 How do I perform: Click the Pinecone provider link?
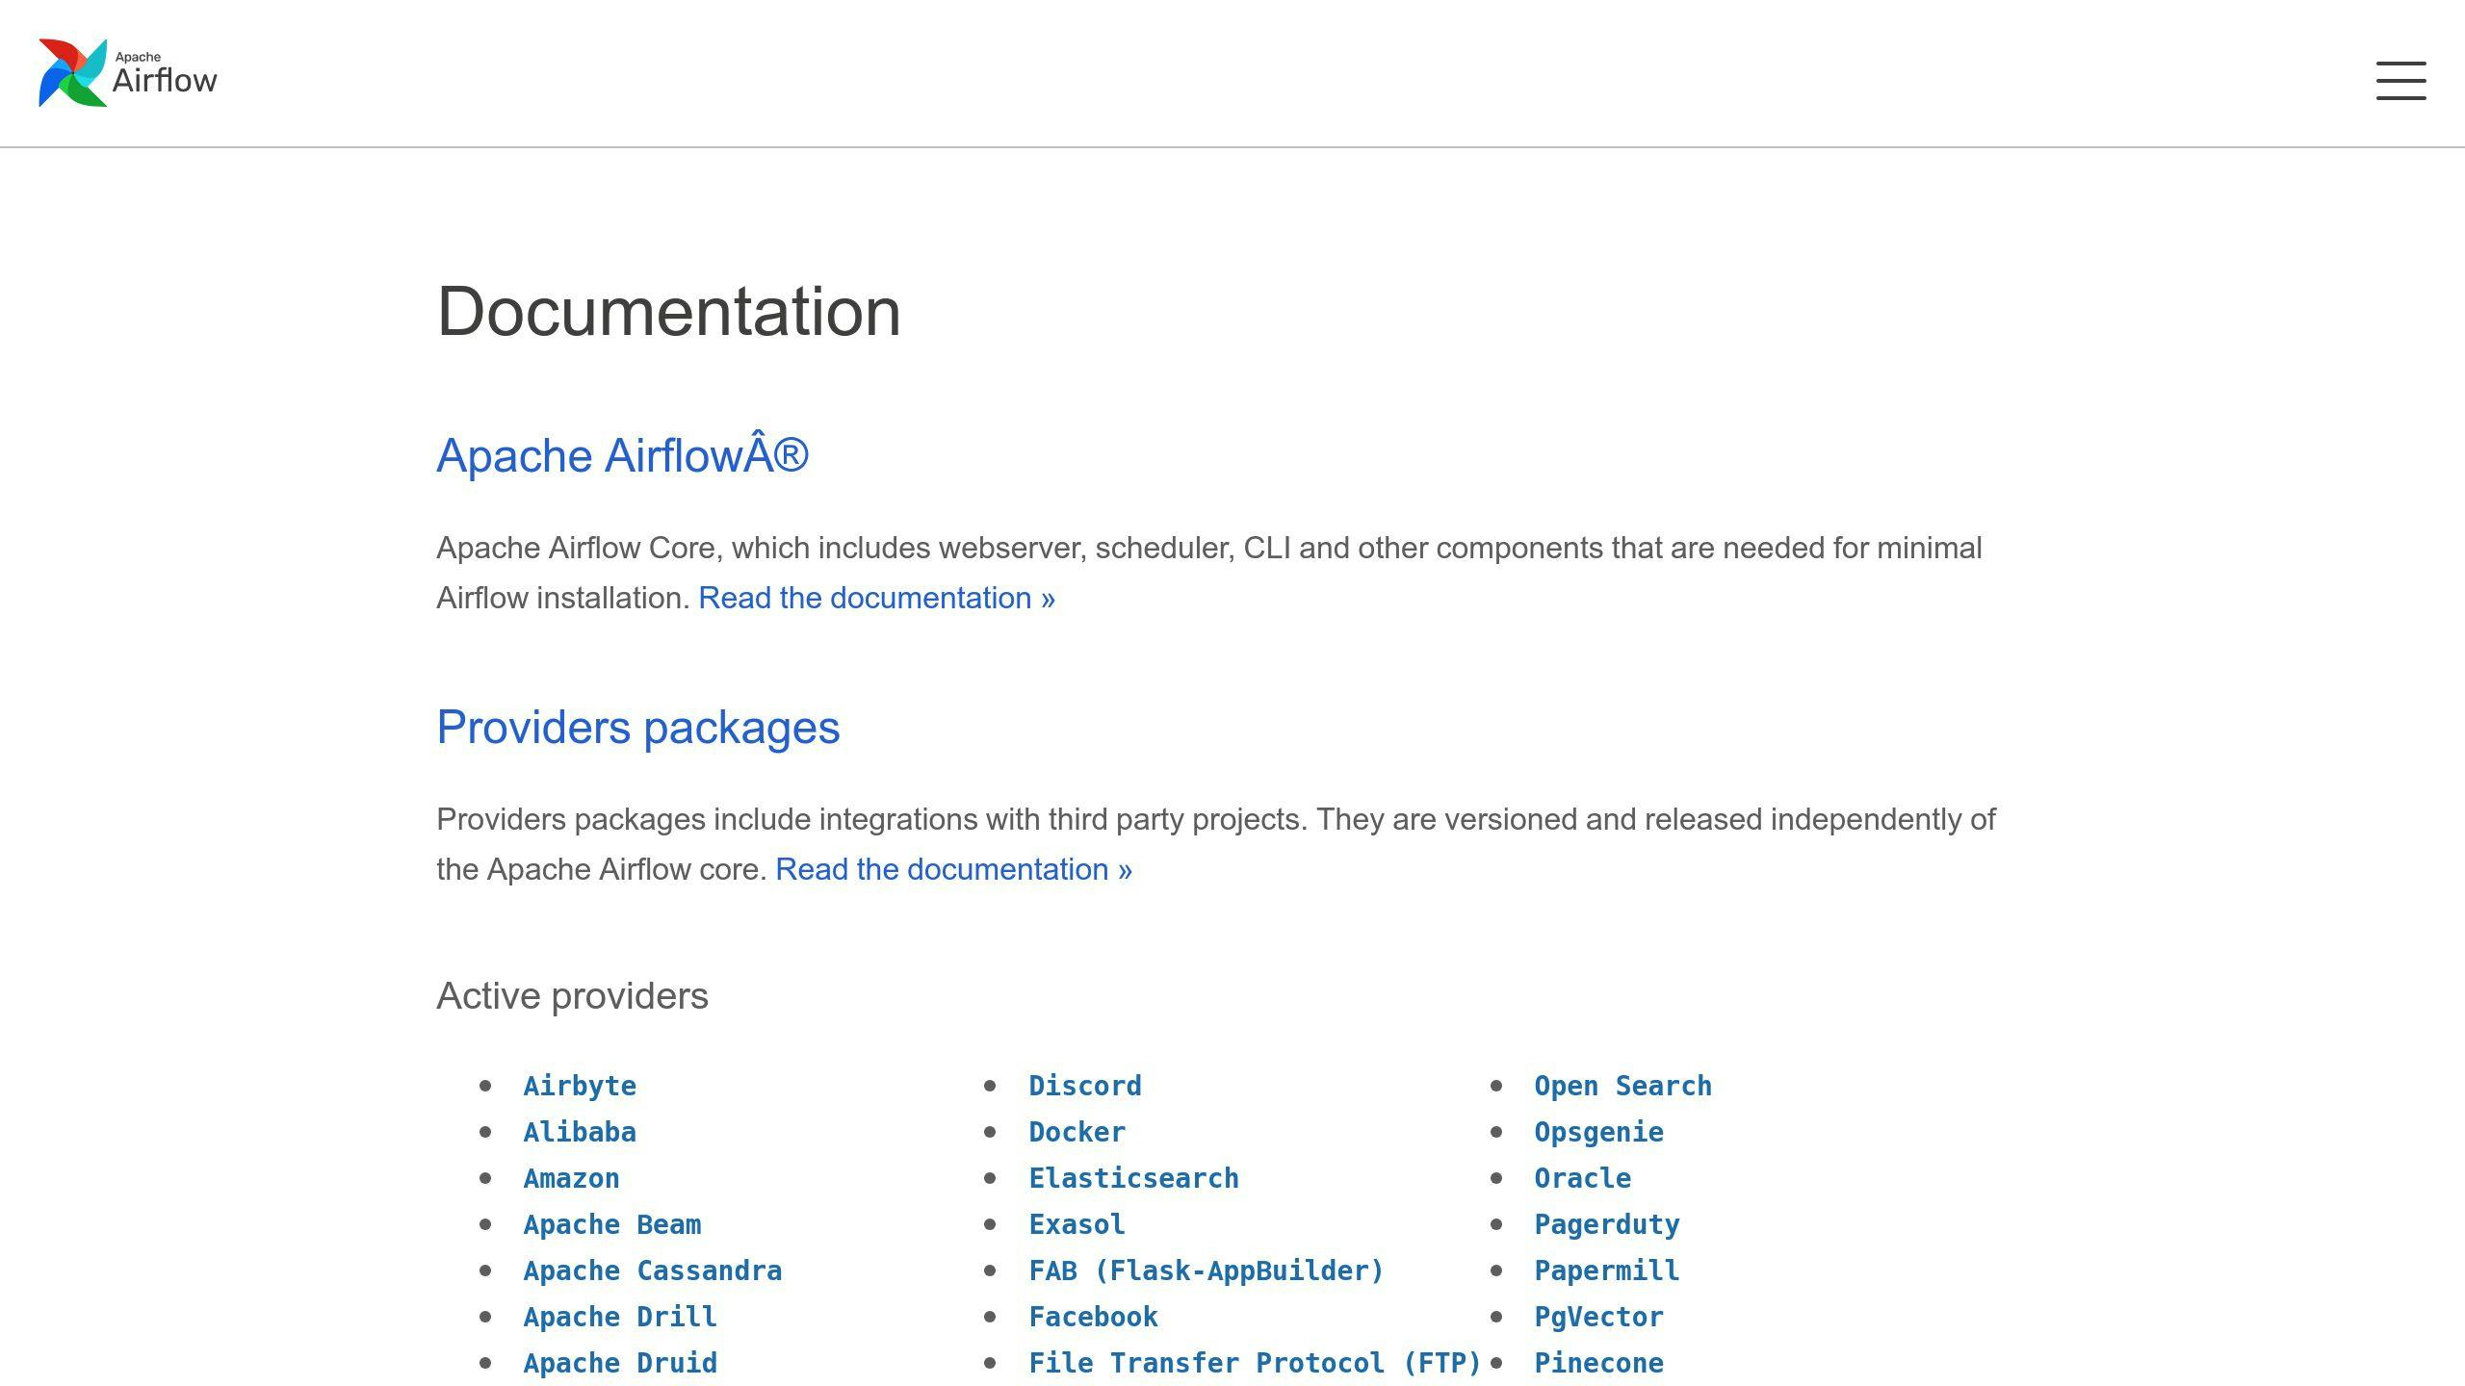1598,1362
